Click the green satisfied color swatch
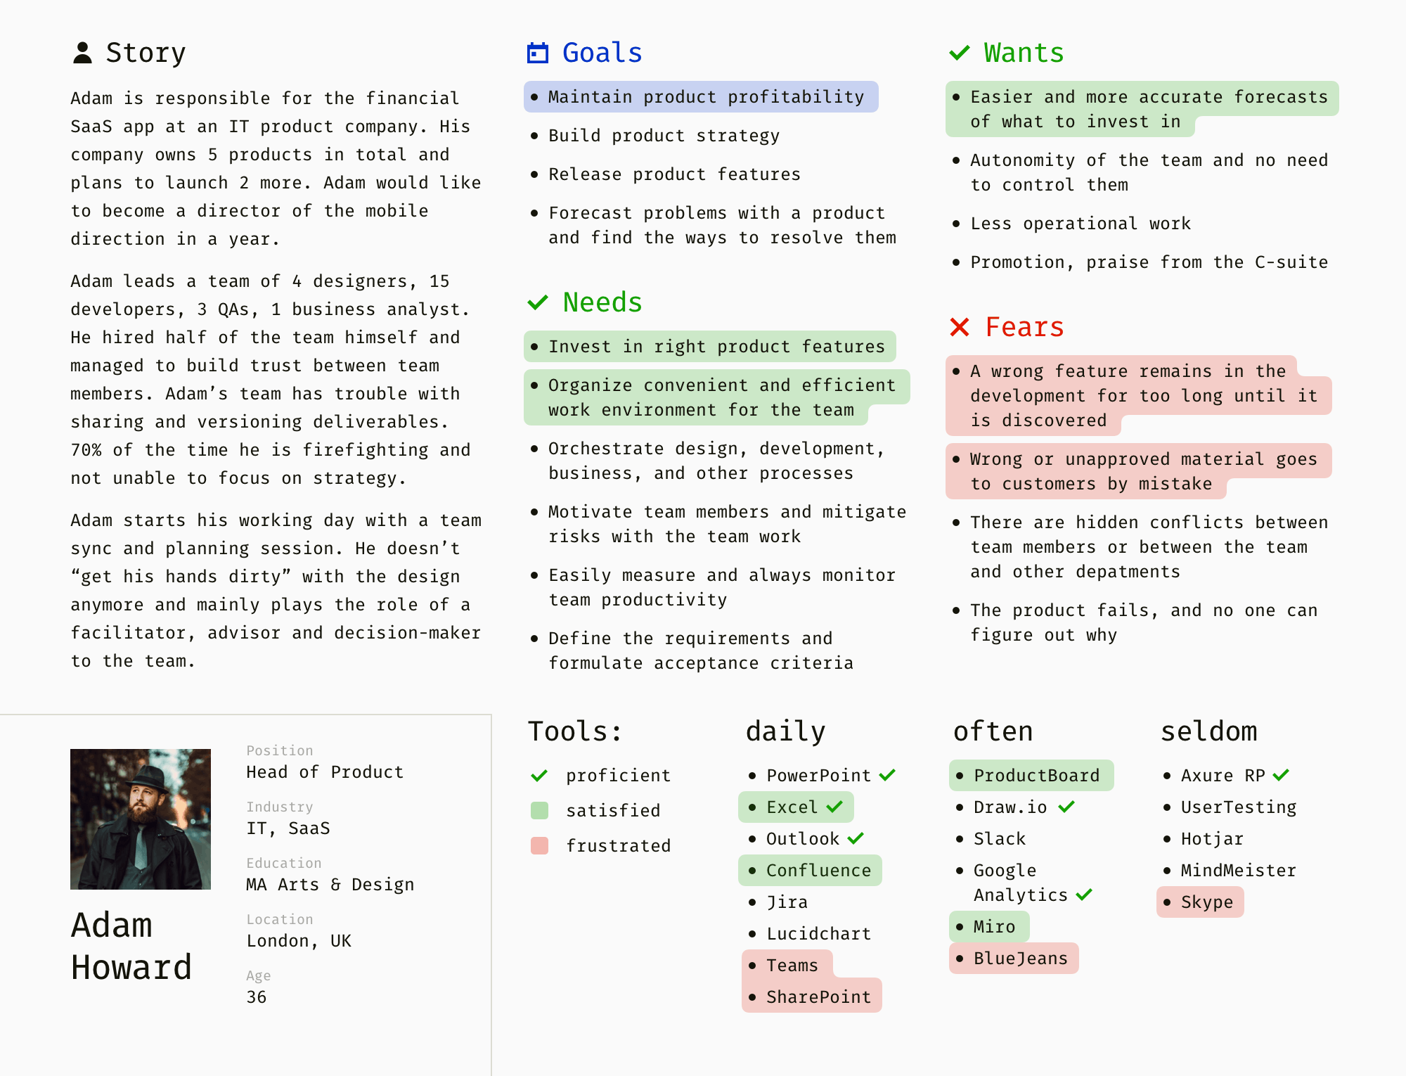 tap(539, 810)
